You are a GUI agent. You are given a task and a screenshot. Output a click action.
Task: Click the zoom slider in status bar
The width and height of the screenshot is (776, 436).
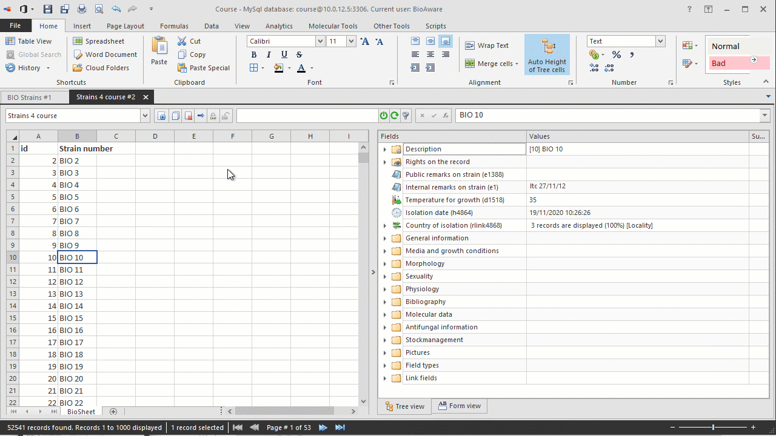[x=713, y=428]
